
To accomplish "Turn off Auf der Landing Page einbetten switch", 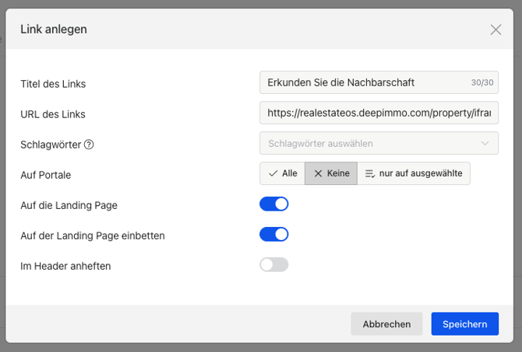I will (x=274, y=234).
